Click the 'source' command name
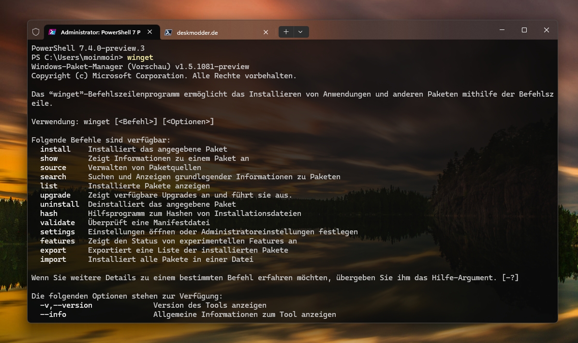Screen dimensions: 578x343 click(x=53, y=168)
